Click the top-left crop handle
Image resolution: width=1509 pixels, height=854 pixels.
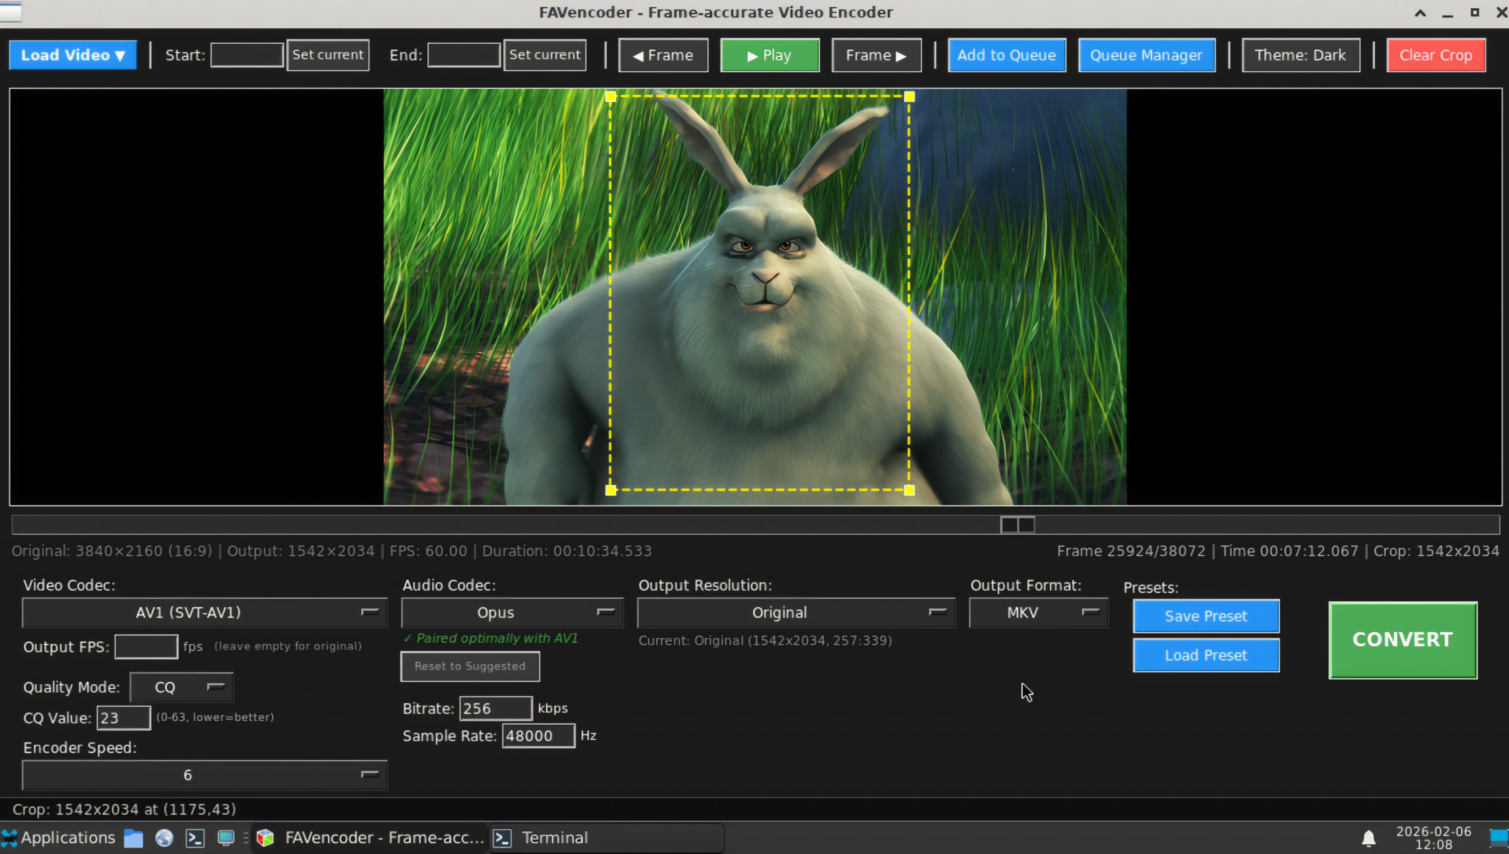coord(610,96)
